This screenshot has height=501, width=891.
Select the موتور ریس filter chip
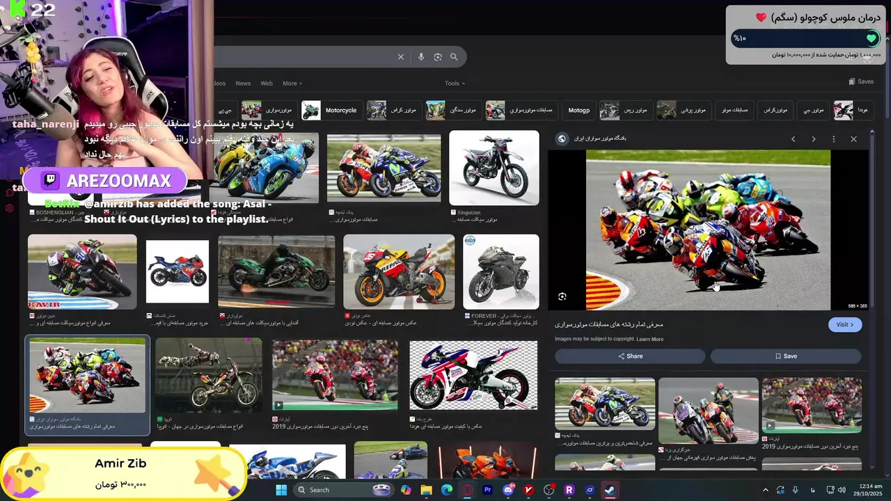tap(625, 110)
